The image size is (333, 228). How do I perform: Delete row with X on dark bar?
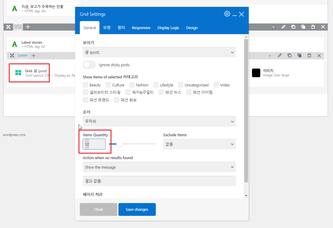click(x=323, y=27)
